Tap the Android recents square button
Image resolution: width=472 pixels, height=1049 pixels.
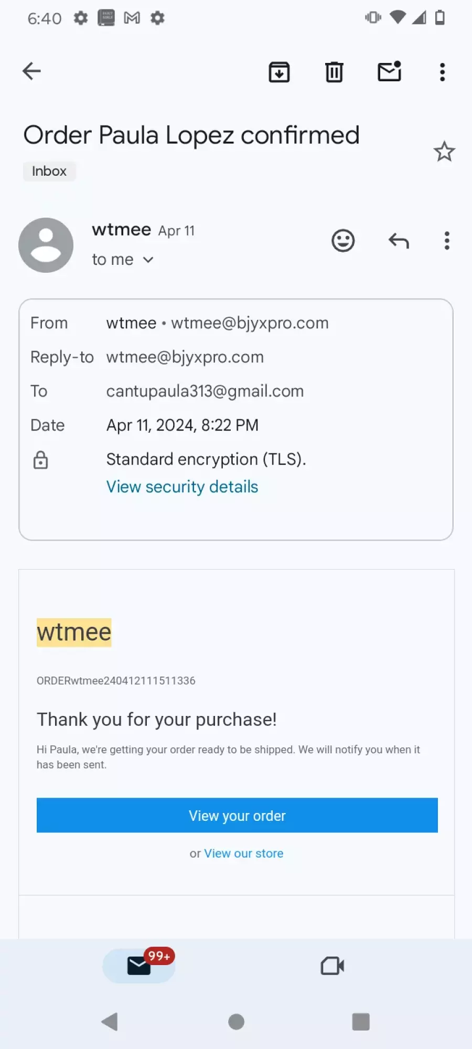[361, 1022]
